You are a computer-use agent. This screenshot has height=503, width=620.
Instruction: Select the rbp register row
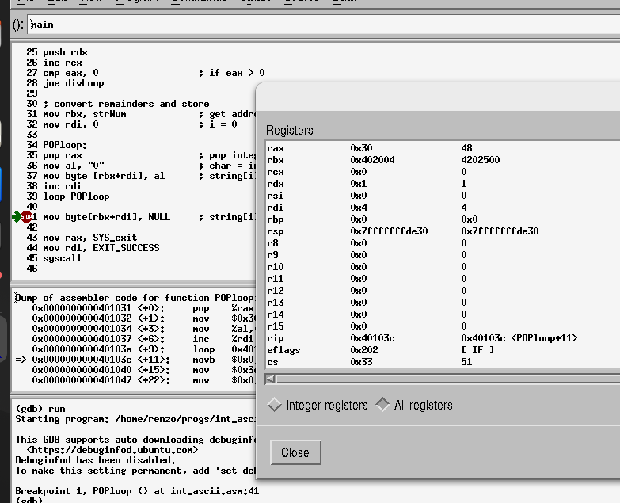click(443, 219)
